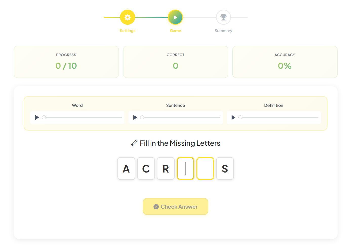This screenshot has width=347, height=246.
Task: Click the ACCURACY 0% stats card
Action: pyautogui.click(x=285, y=62)
